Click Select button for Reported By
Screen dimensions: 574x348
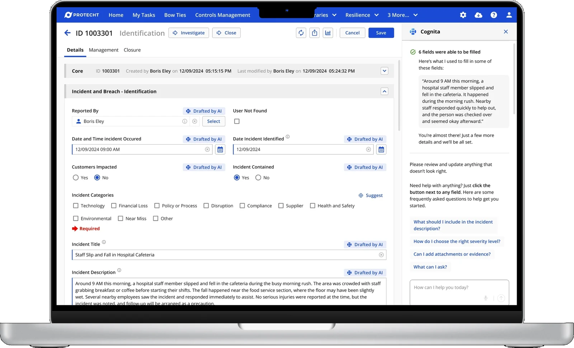pyautogui.click(x=214, y=121)
